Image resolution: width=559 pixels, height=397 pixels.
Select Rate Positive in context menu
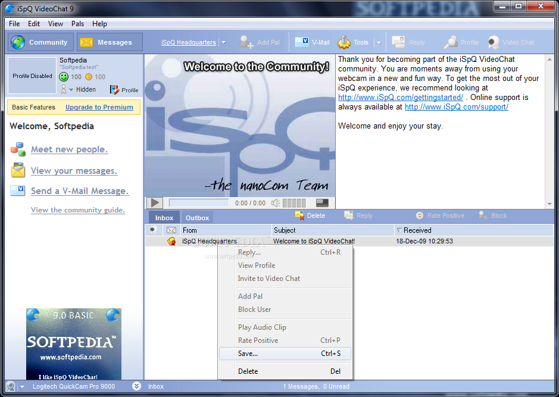[x=285, y=340]
